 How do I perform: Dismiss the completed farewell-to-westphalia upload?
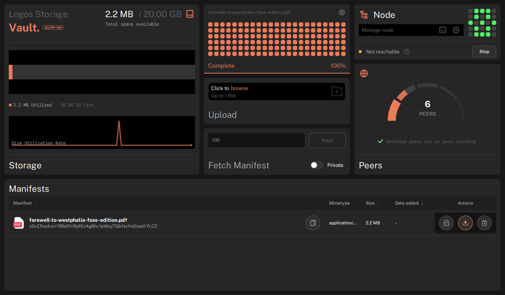(x=342, y=12)
